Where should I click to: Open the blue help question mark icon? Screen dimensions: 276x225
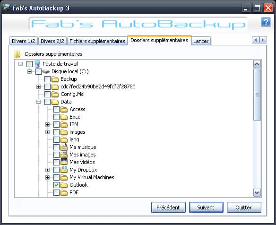point(266,22)
